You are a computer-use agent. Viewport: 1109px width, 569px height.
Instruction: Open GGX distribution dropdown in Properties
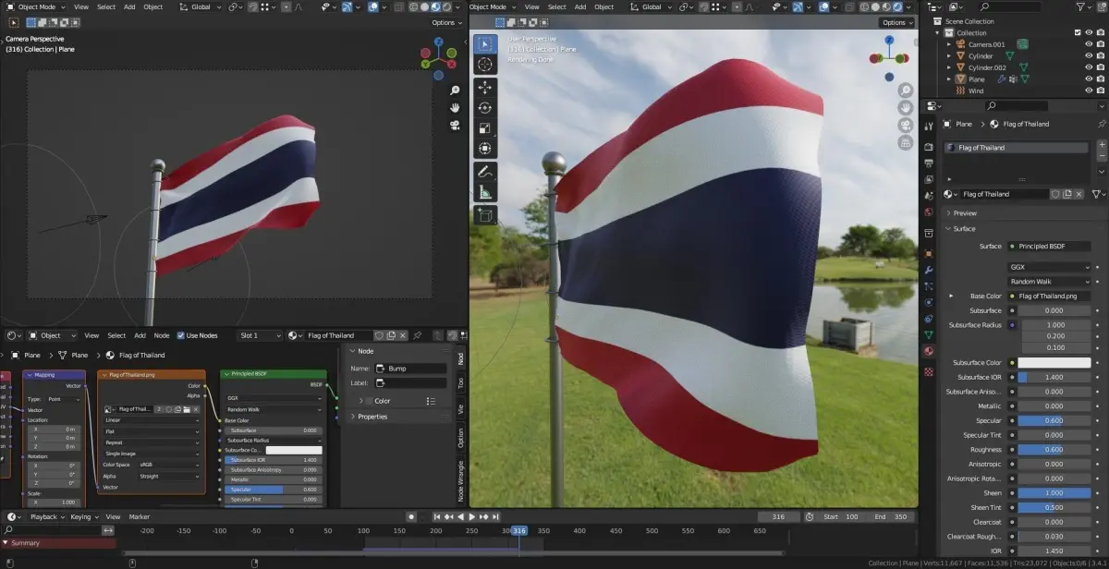(1049, 266)
